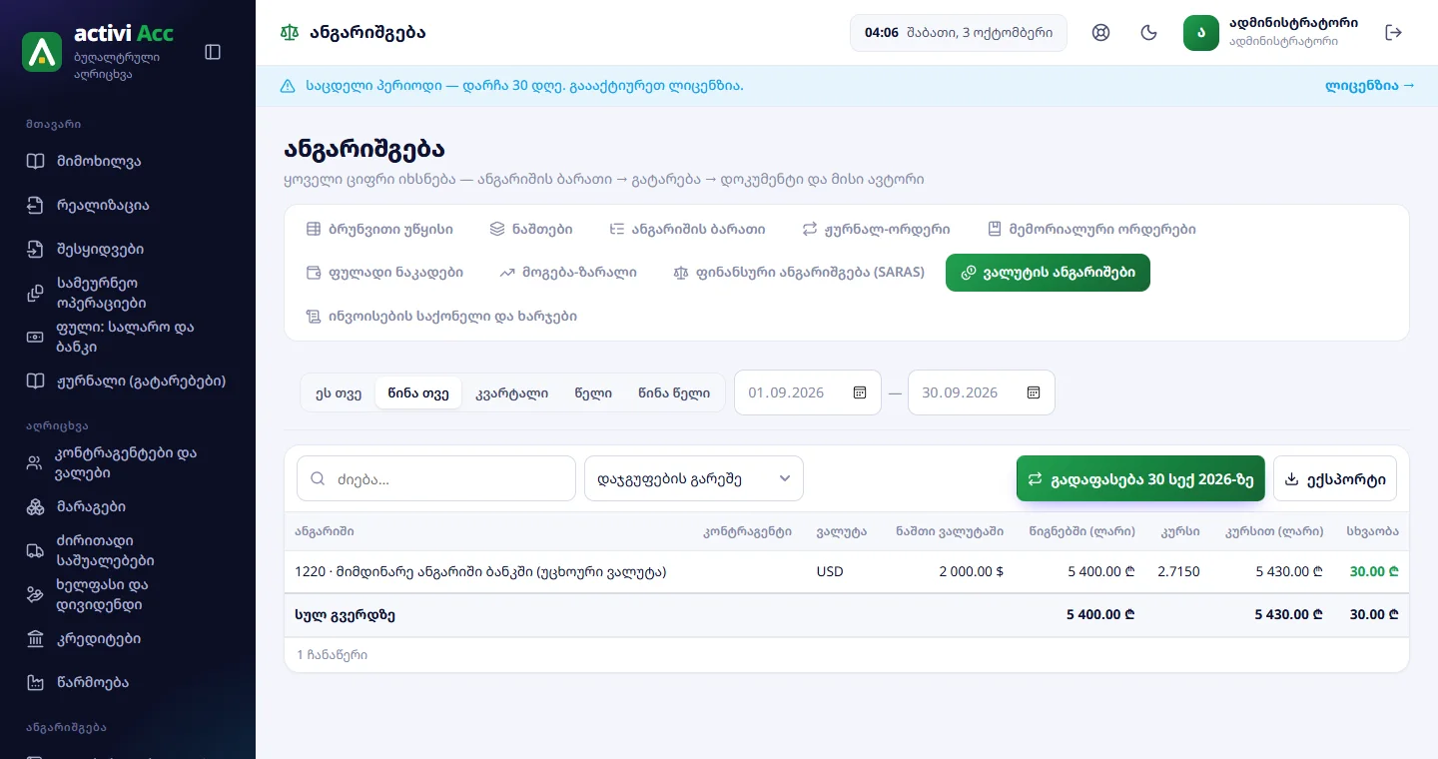Click გადაფასება 30 სექ 2026-ზე button

(x=1140, y=479)
